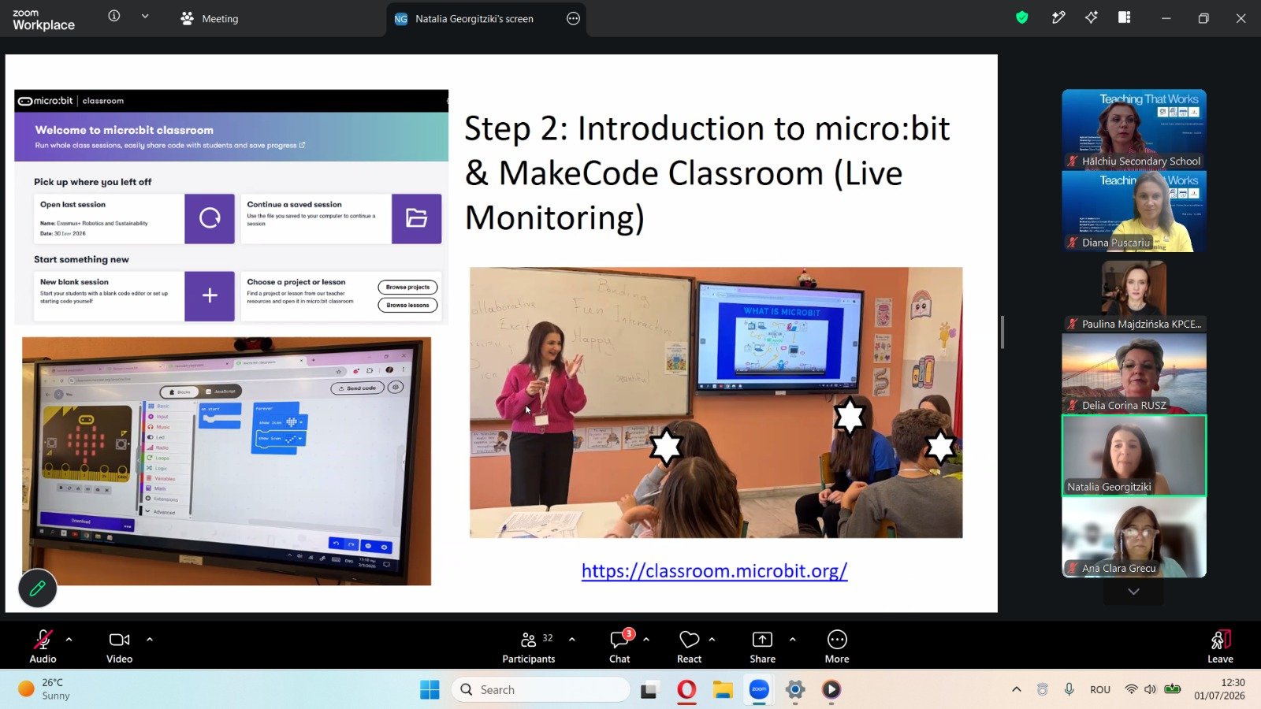Click "Browse lessons" in the shared slide

(407, 306)
